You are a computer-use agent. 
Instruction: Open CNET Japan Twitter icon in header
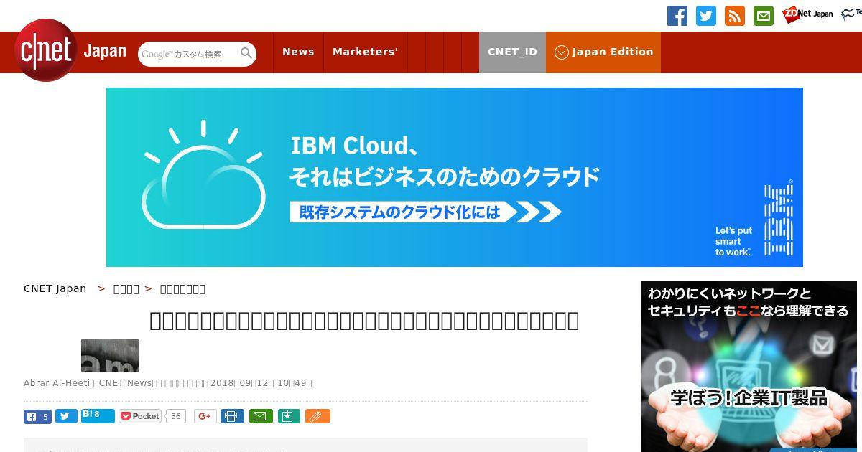[706, 16]
